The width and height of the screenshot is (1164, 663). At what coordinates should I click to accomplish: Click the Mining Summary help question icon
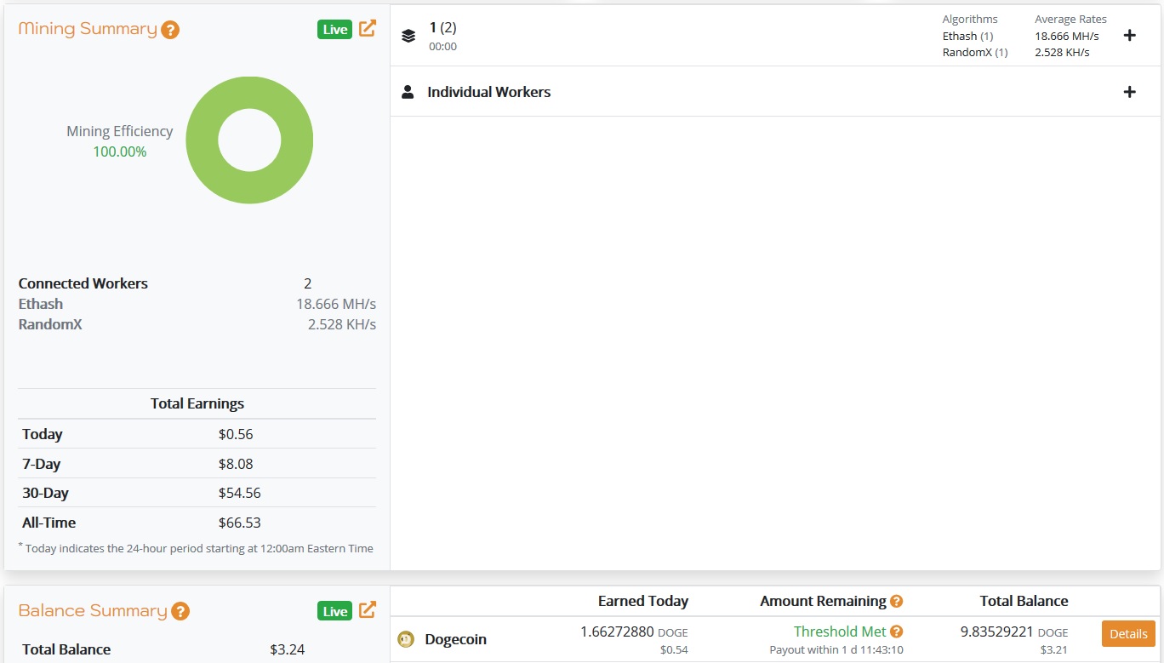(x=170, y=31)
